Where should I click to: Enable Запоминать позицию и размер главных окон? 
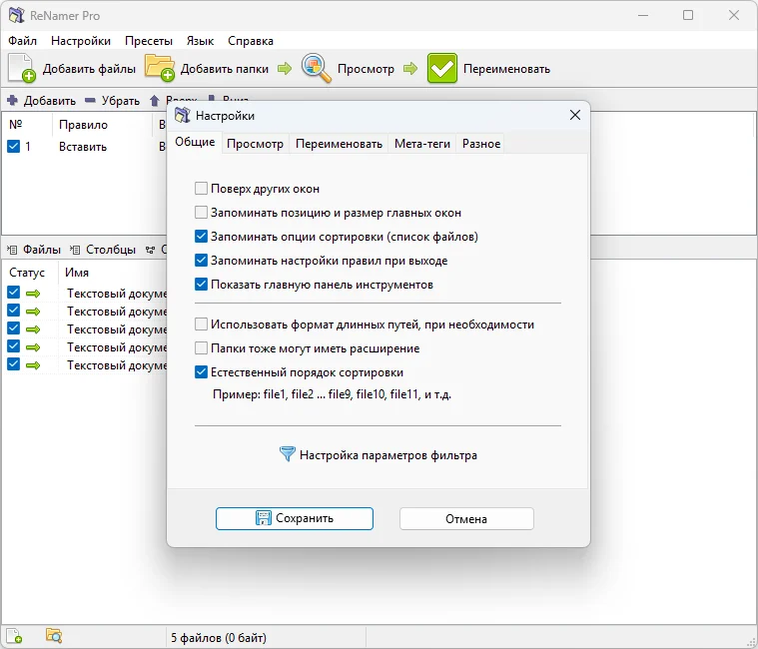click(x=201, y=212)
